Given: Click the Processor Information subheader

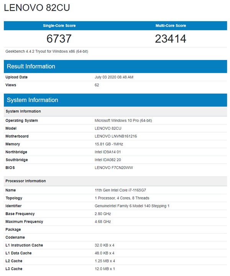Looking at the screenshot, I should tap(26, 181).
